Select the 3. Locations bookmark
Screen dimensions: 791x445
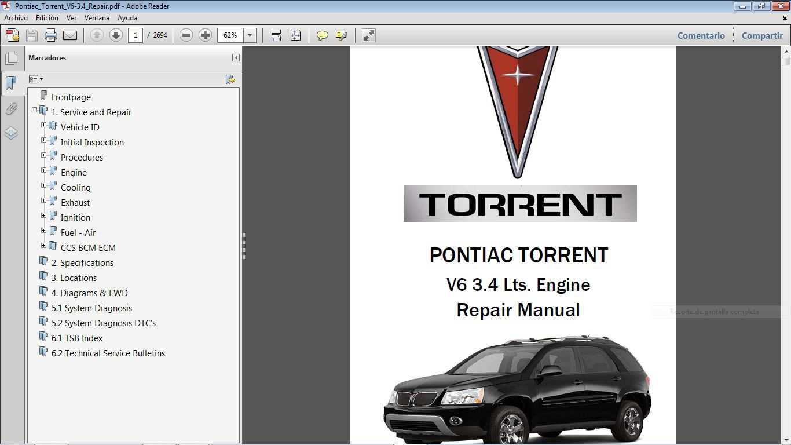pos(74,278)
